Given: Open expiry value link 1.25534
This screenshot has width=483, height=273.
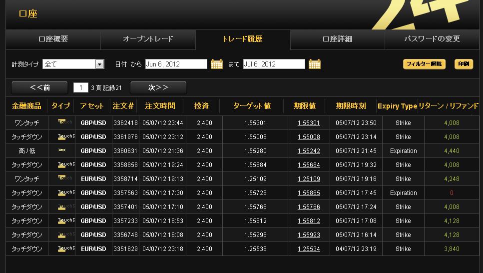Looking at the screenshot, I should coord(309,248).
